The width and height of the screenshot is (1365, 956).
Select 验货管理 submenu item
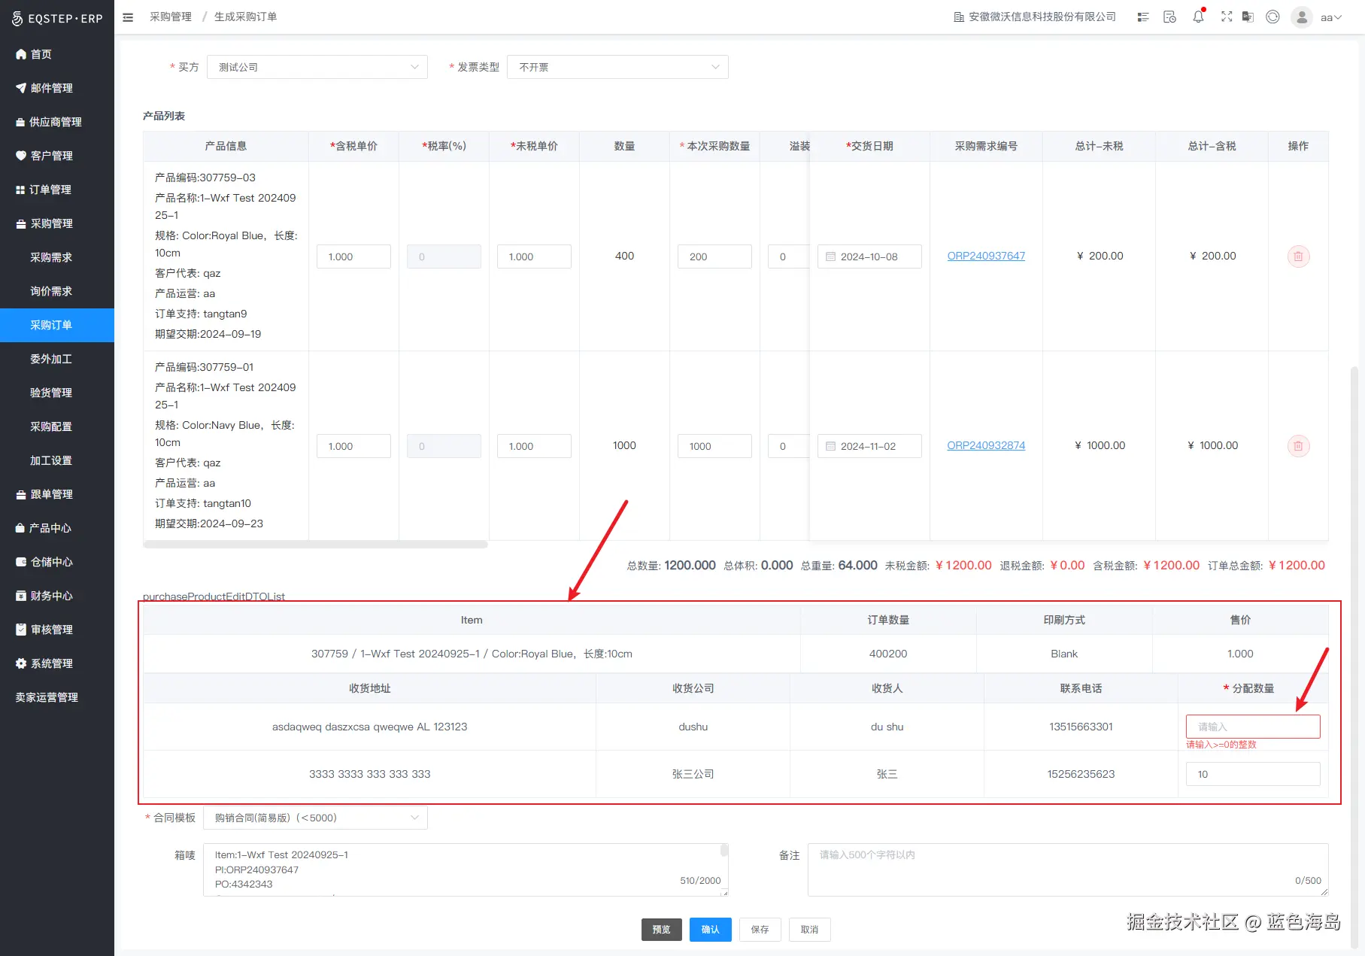point(57,393)
